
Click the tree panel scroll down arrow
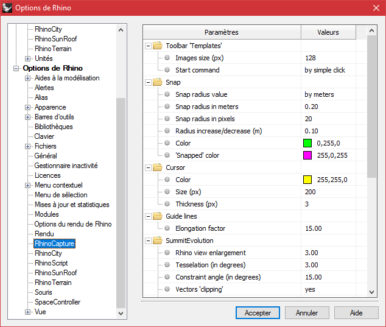click(121, 314)
